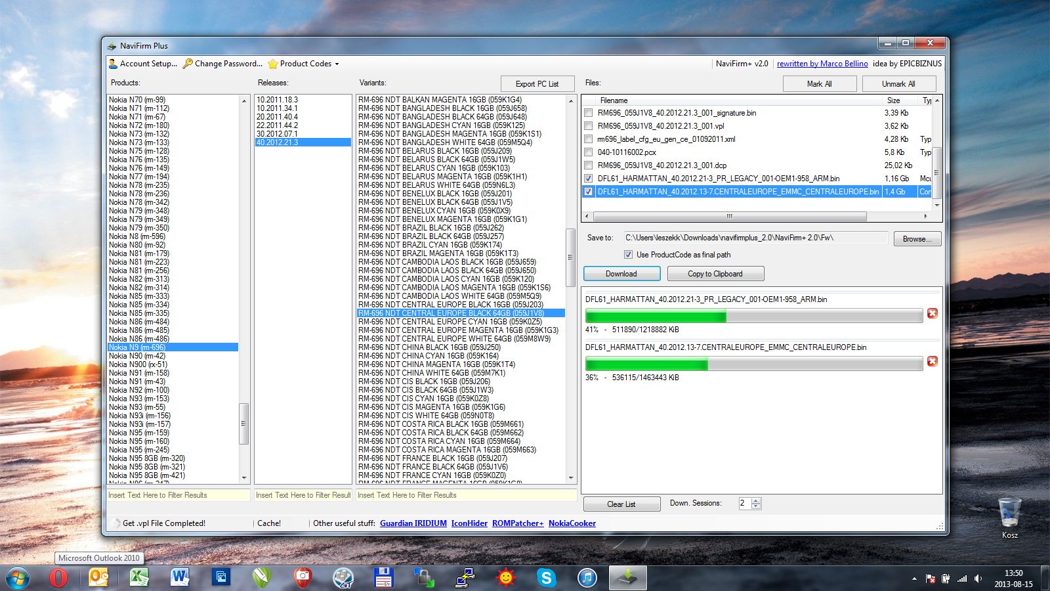
Task: Open the Change Password dialog
Action: click(x=222, y=64)
